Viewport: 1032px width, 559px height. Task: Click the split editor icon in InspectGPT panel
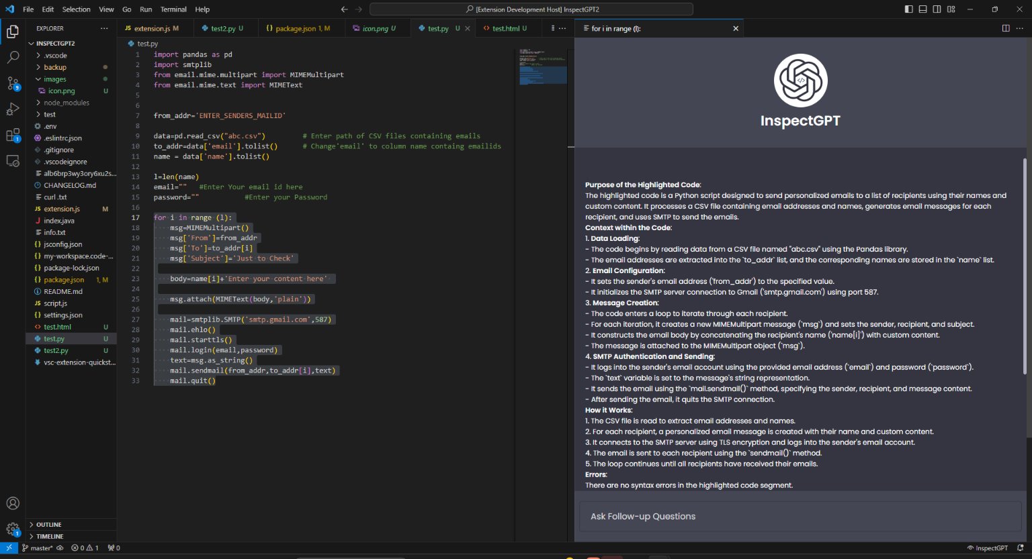pos(1006,28)
